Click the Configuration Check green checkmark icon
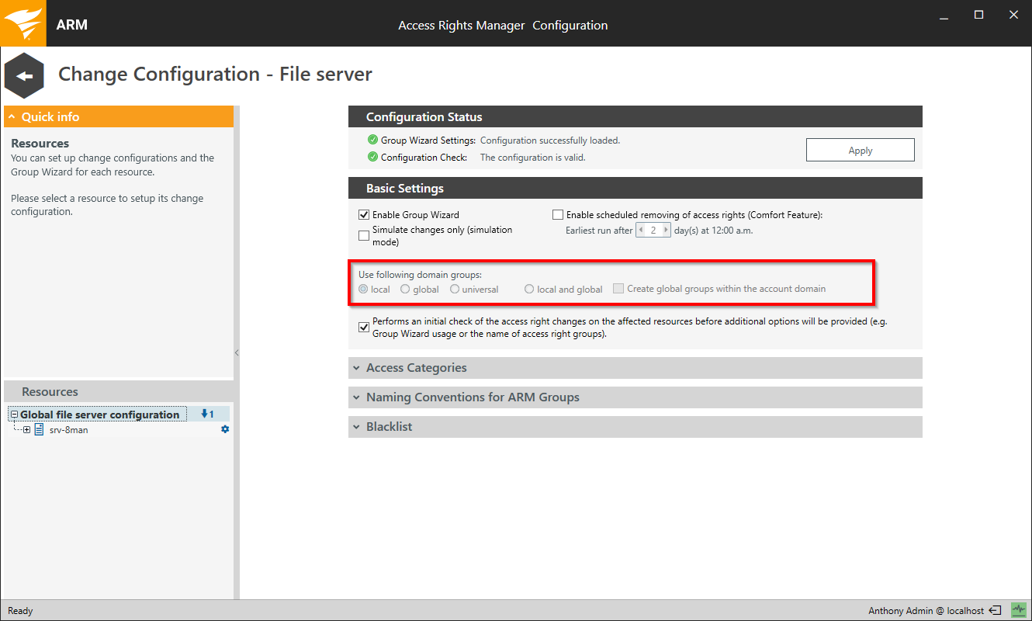This screenshot has height=621, width=1032. (x=372, y=157)
